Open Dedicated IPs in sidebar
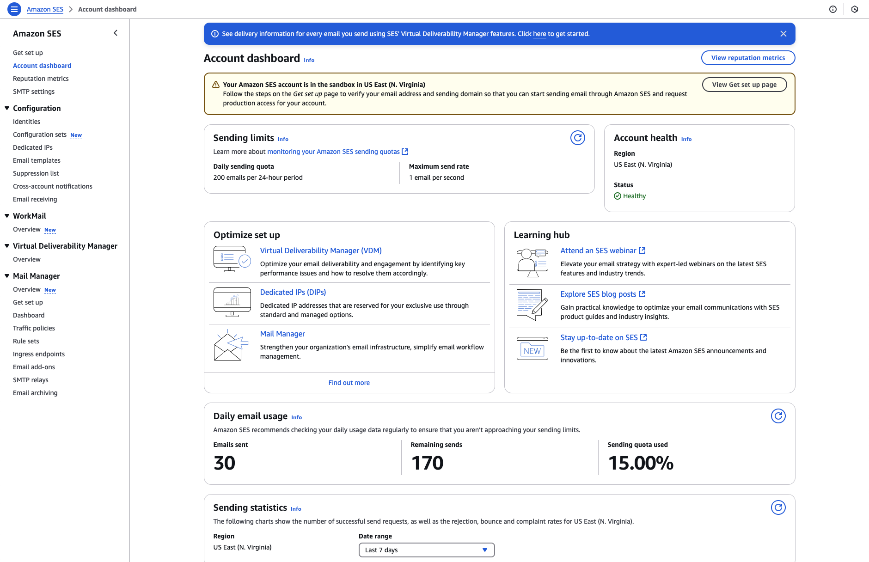This screenshot has height=562, width=869. [33, 147]
